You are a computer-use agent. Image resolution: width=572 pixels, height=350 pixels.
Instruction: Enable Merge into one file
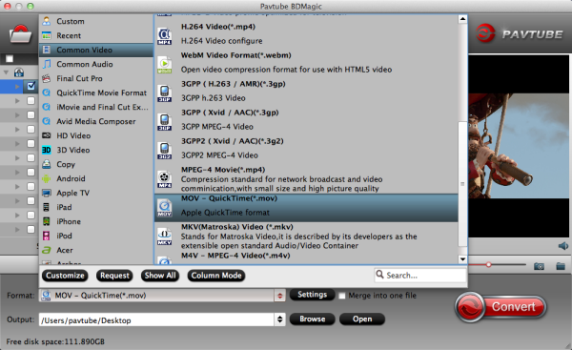pos(342,296)
